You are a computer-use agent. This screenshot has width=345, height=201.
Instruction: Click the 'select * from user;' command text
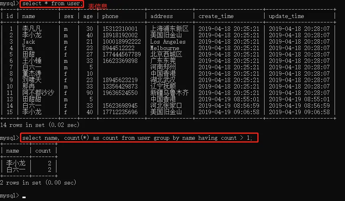tap(52, 4)
